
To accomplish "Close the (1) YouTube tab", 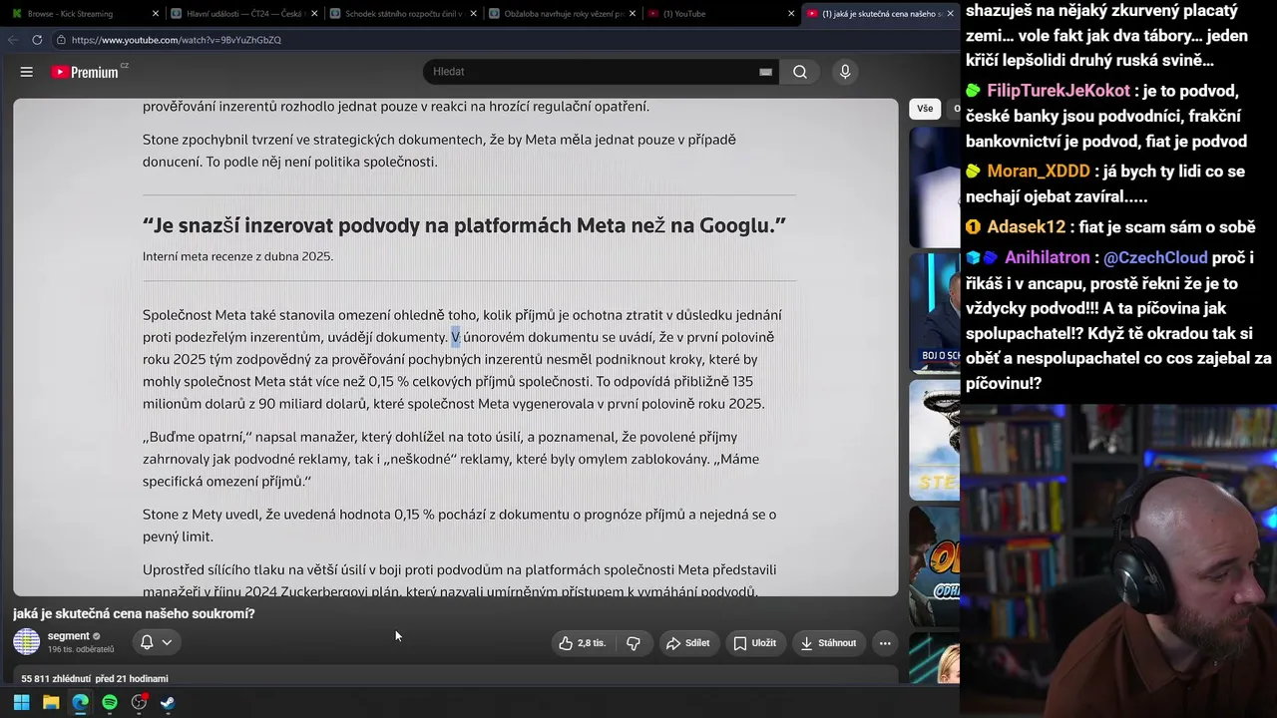I will (x=789, y=14).
